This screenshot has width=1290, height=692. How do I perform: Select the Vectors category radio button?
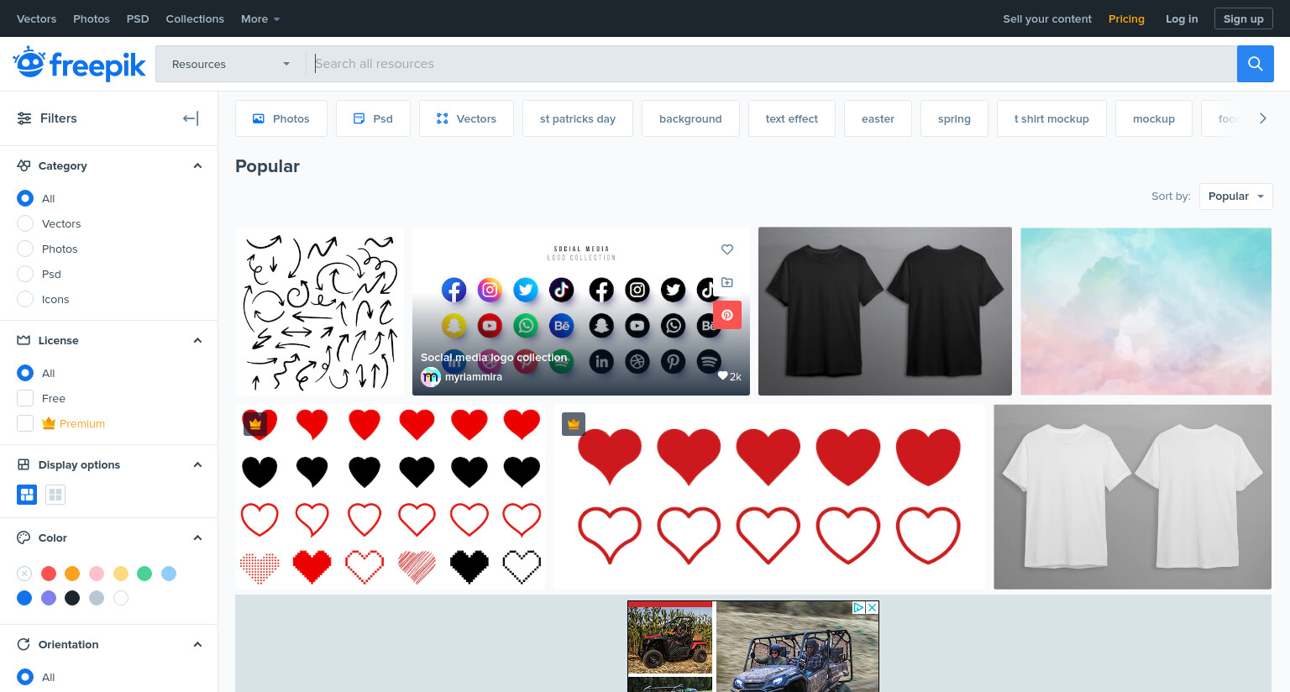click(x=25, y=223)
